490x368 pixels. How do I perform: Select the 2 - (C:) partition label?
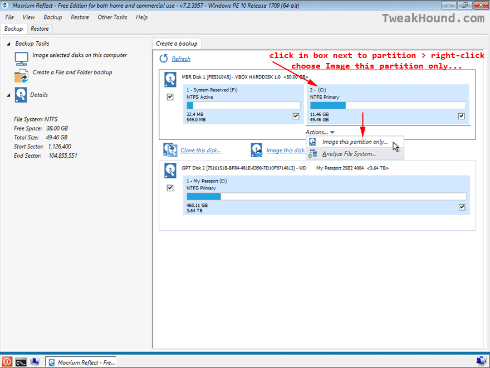coord(318,90)
